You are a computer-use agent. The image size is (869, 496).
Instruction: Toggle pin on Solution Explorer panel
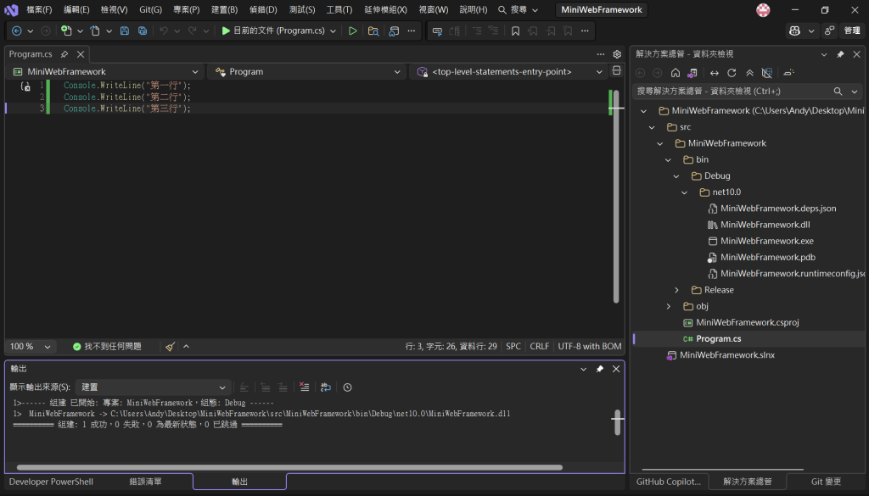840,54
